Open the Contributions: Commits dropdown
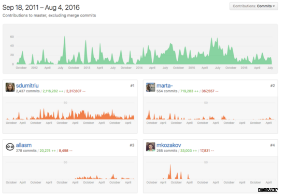The height and width of the screenshot is (196, 285). (x=253, y=6)
